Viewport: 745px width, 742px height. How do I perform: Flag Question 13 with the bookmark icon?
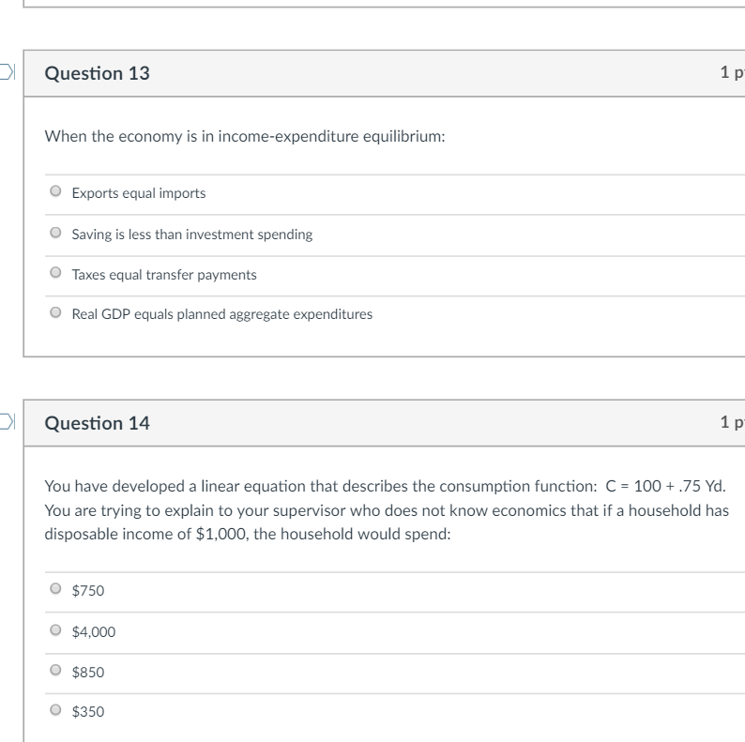(8, 73)
